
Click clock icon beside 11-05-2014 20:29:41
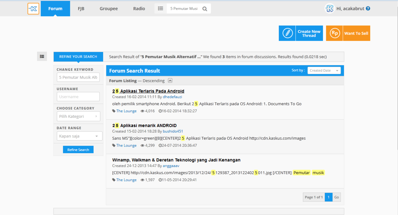160,180
